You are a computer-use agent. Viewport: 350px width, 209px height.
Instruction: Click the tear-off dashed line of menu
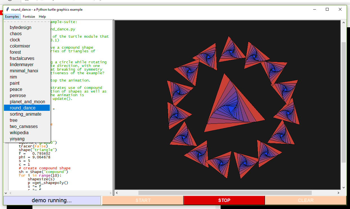point(27,22)
